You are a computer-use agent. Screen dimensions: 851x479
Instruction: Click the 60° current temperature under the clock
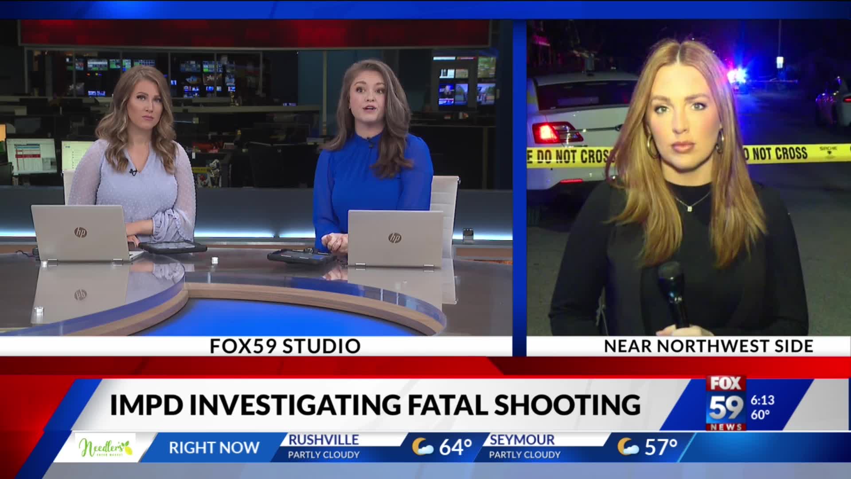[760, 415]
